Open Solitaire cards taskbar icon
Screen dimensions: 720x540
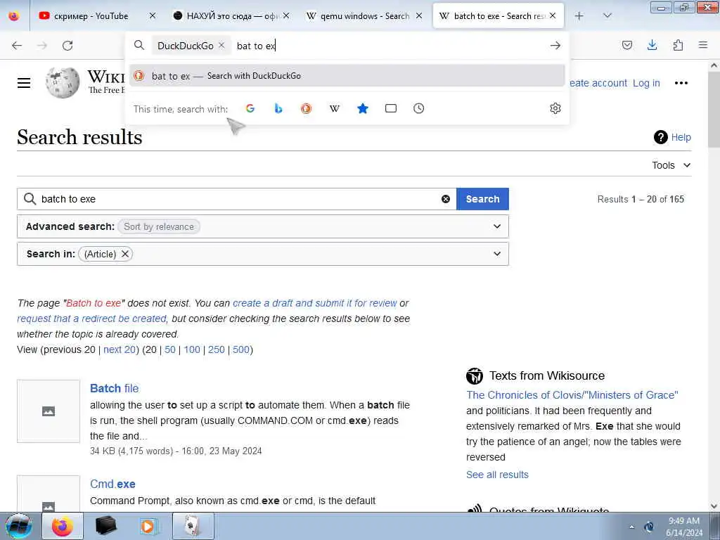(193, 526)
